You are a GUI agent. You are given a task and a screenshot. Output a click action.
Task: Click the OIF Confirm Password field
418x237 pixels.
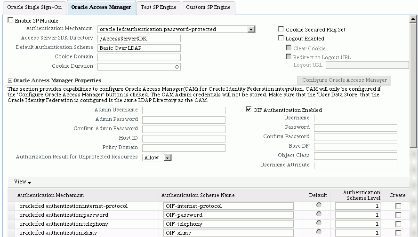coord(355,137)
